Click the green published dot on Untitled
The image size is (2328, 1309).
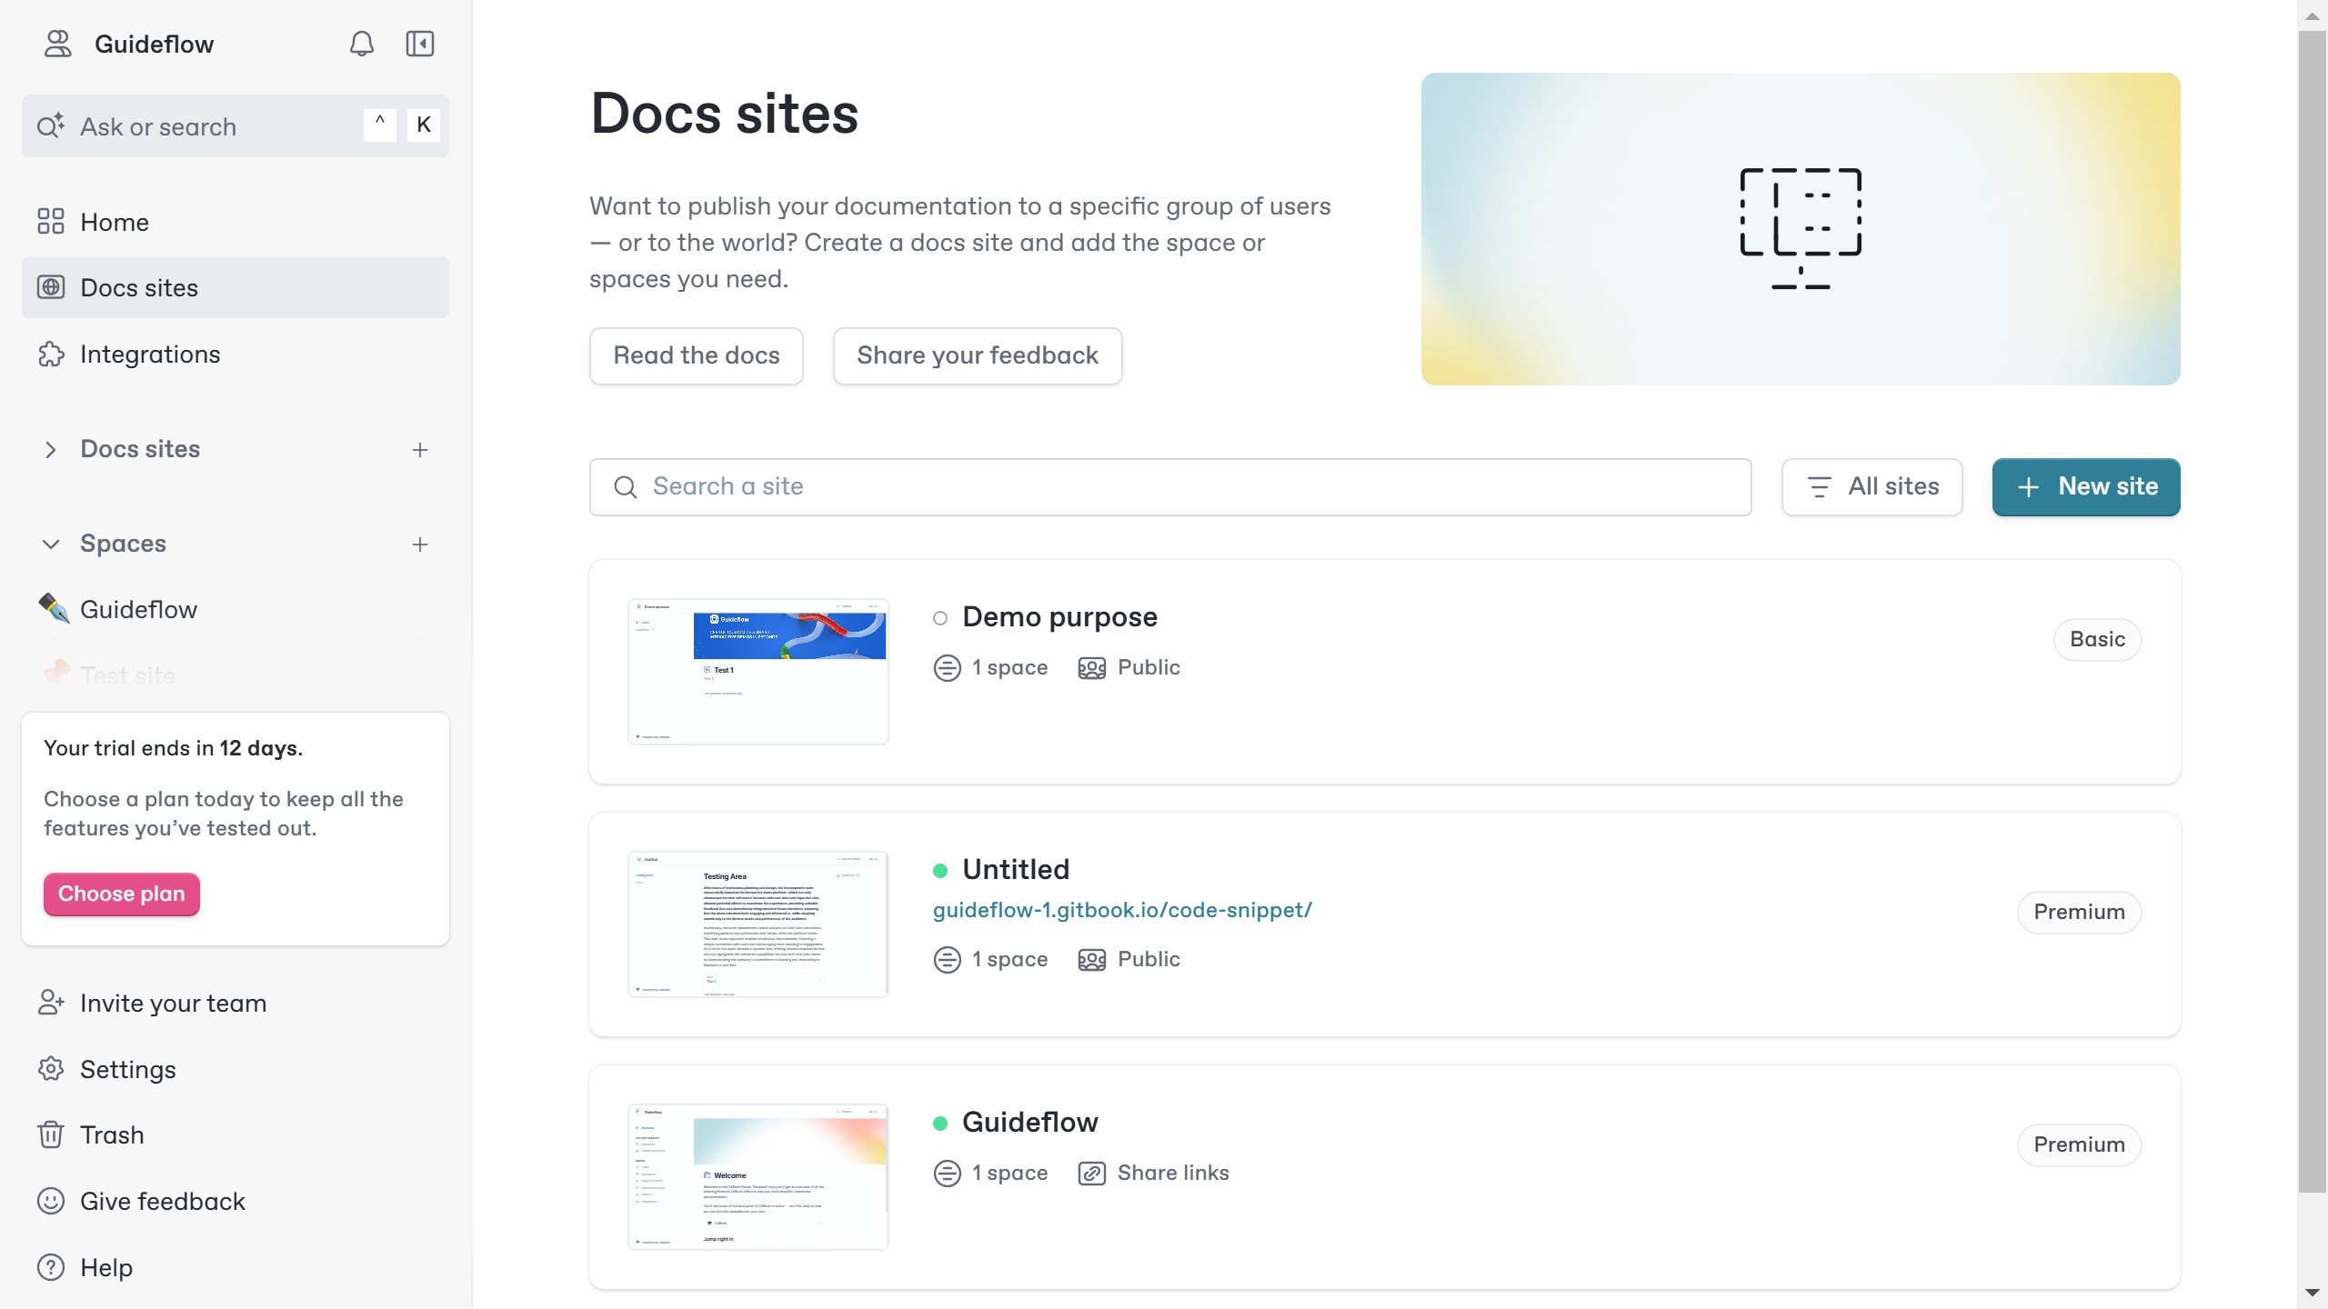click(x=940, y=871)
